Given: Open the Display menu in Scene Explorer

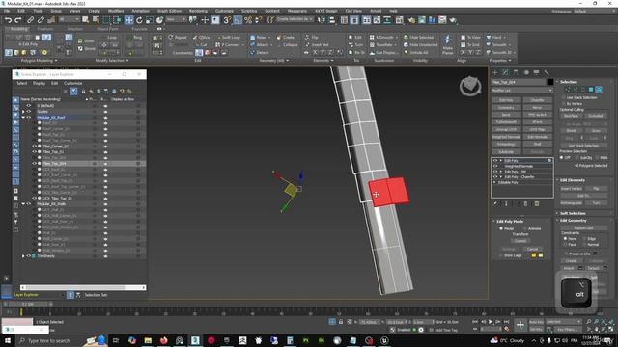Looking at the screenshot, I should tap(39, 83).
